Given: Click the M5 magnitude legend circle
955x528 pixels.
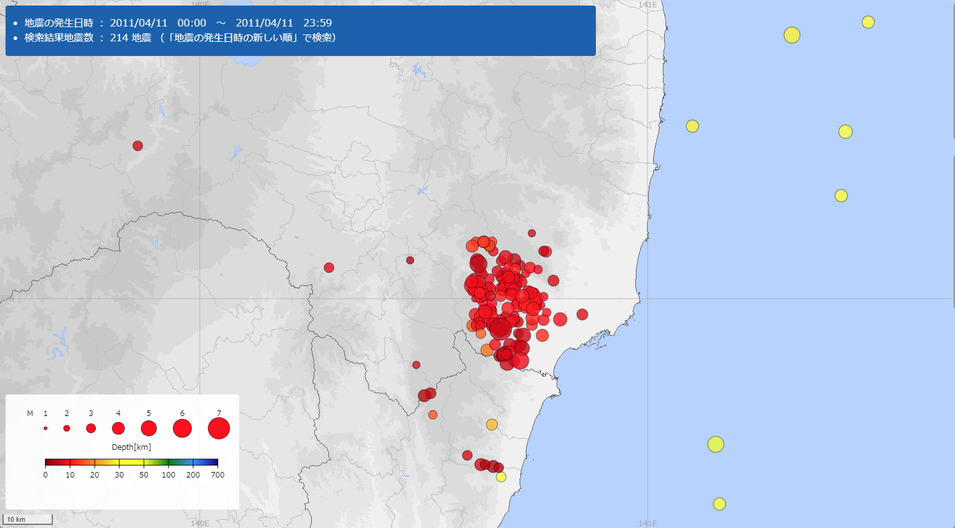Looking at the screenshot, I should [x=149, y=428].
